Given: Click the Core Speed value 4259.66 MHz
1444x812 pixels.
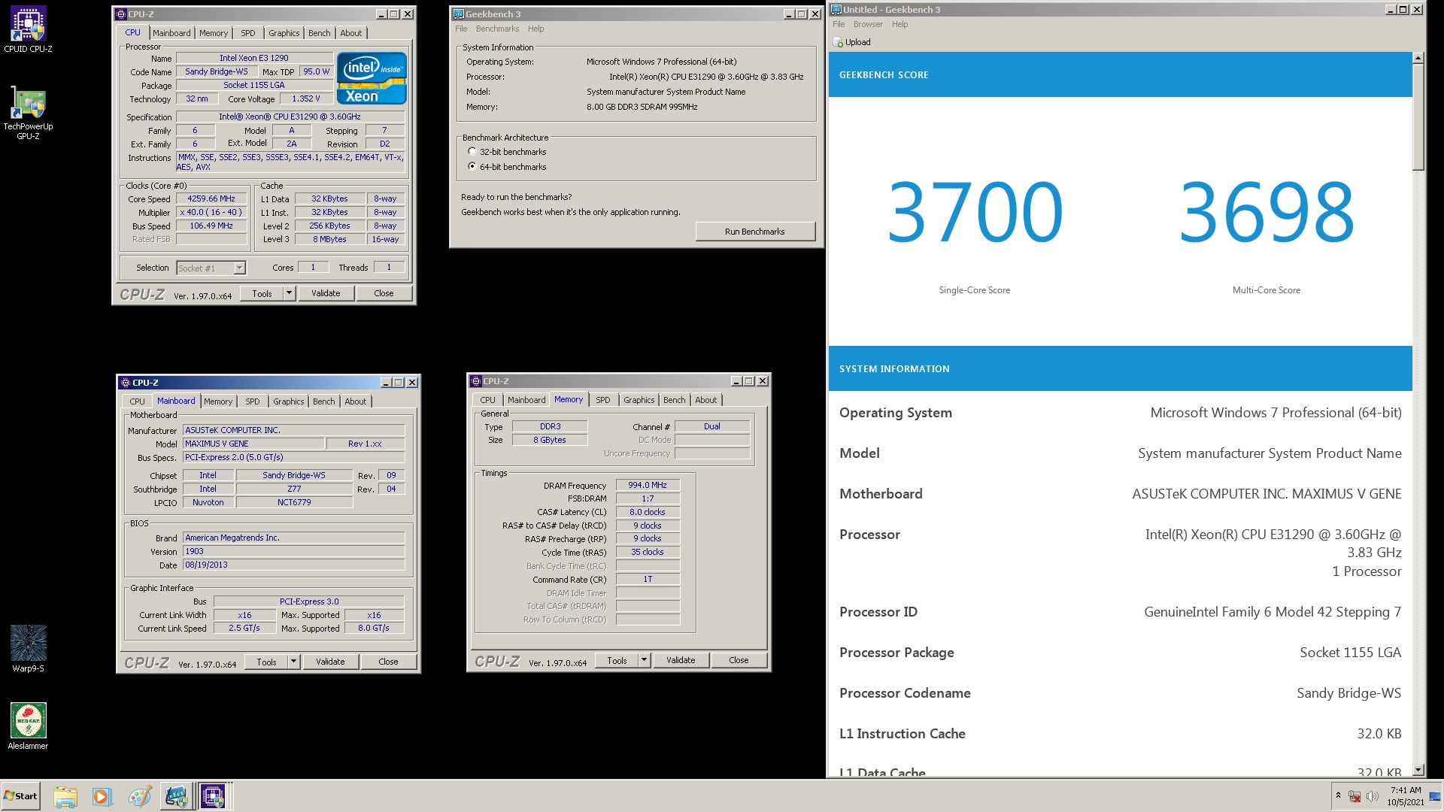Looking at the screenshot, I should 211,199.
